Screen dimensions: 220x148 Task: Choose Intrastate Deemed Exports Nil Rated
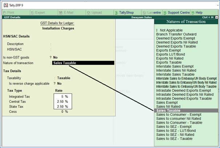pos(185,94)
